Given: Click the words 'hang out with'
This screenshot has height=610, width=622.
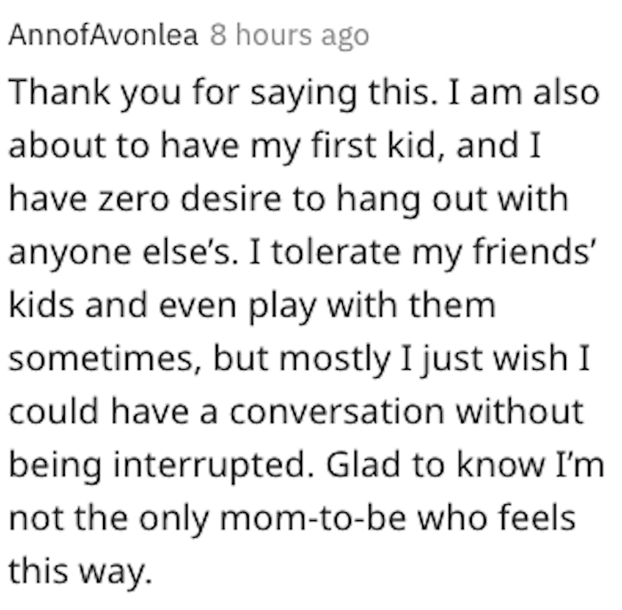Looking at the screenshot, I should pos(452,200).
